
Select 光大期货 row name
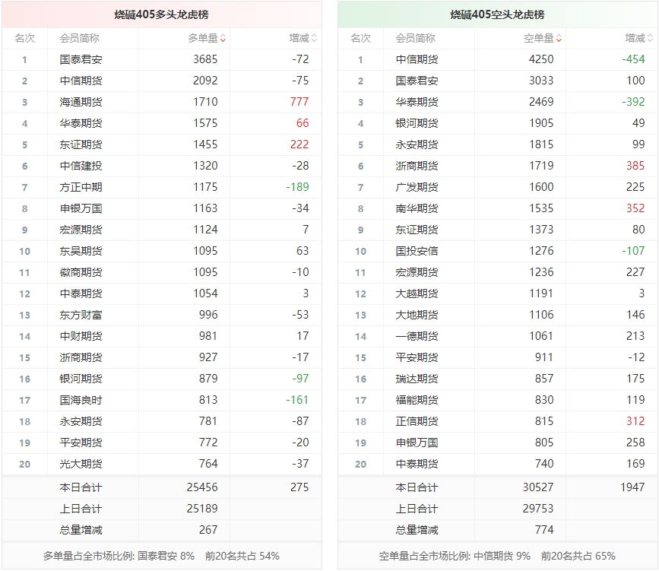(81, 465)
